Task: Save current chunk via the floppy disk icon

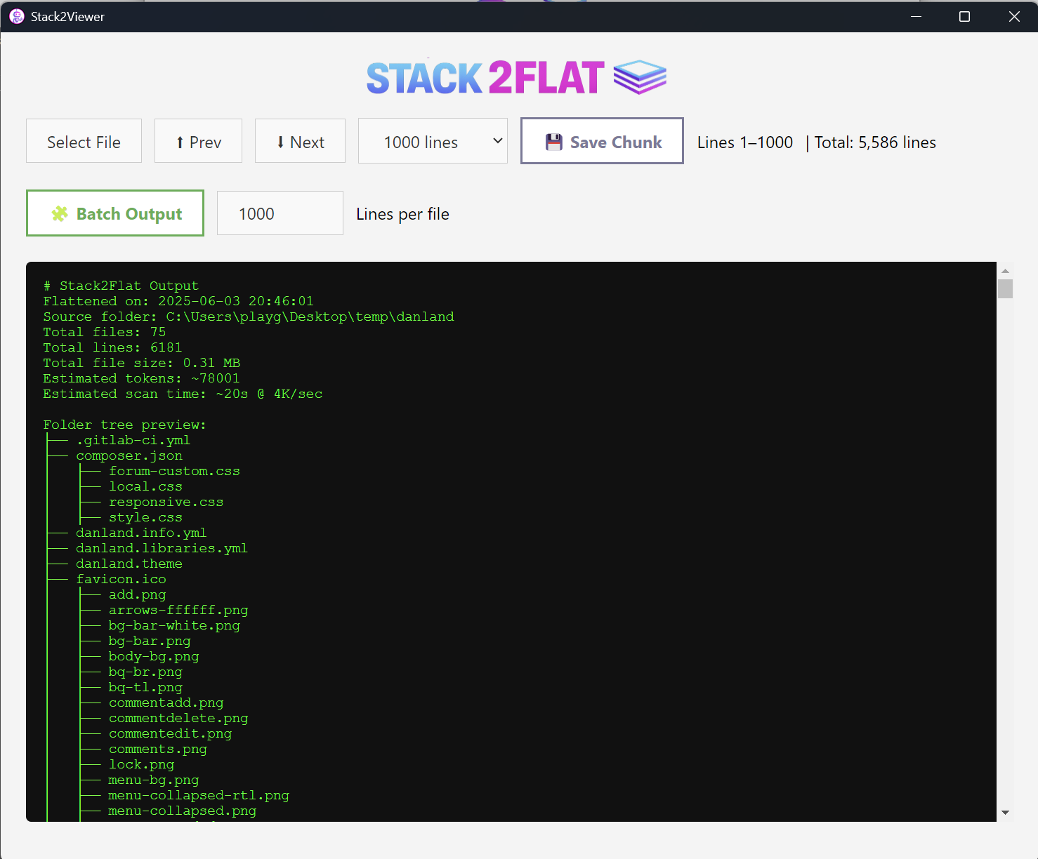Action: tap(555, 141)
